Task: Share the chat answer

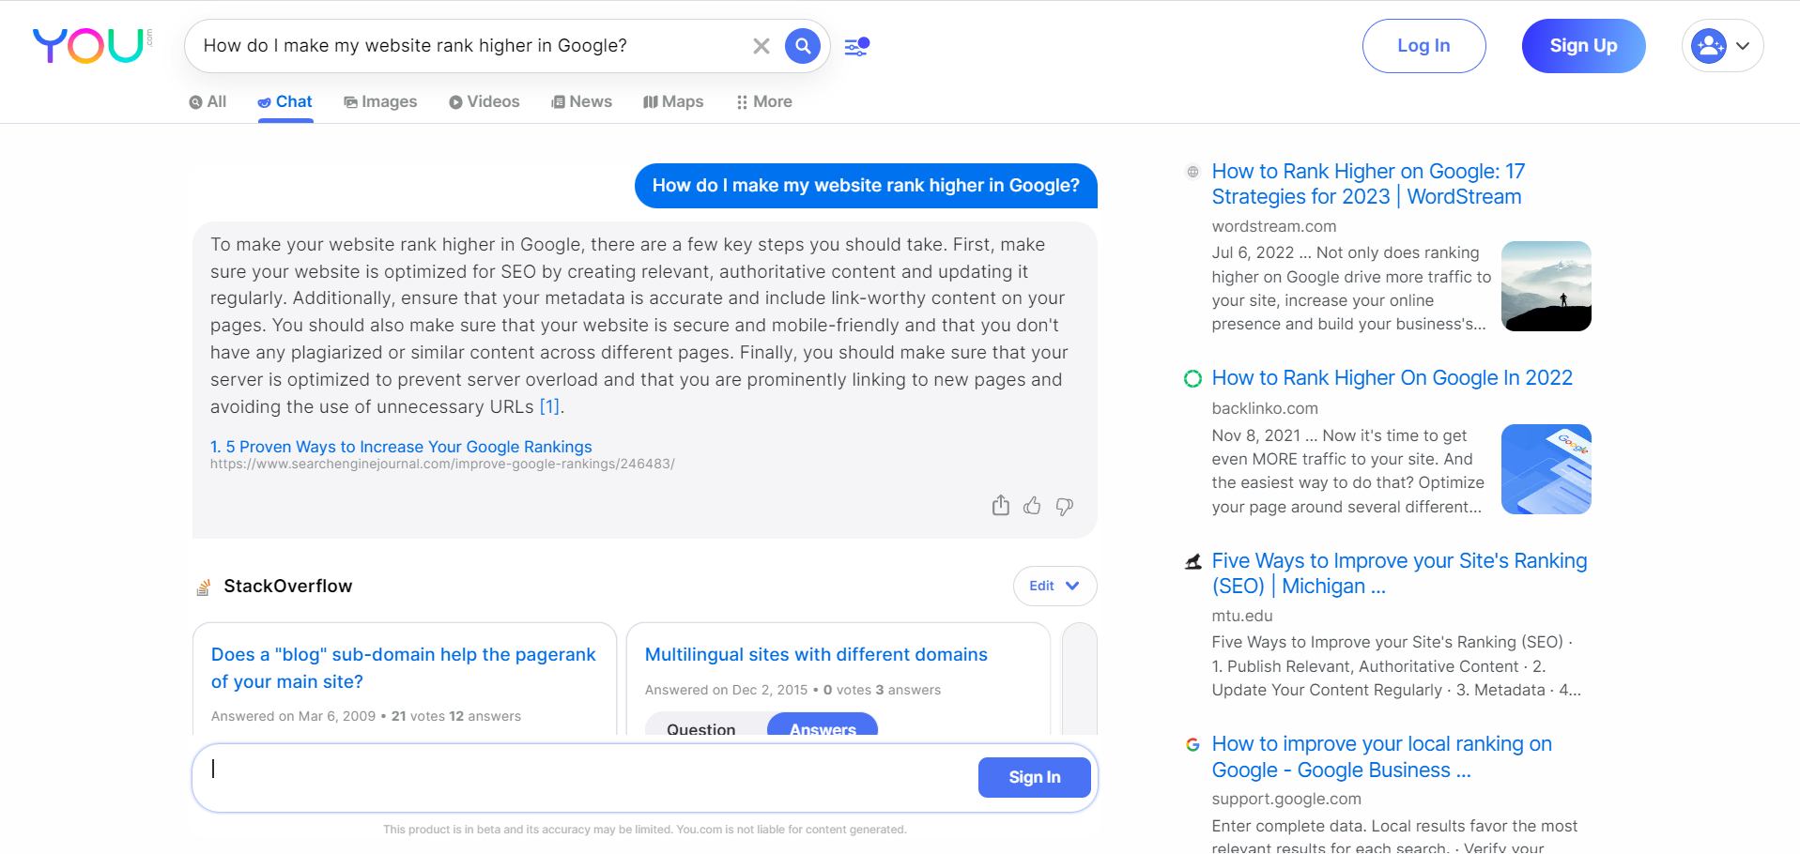Action: click(1001, 506)
